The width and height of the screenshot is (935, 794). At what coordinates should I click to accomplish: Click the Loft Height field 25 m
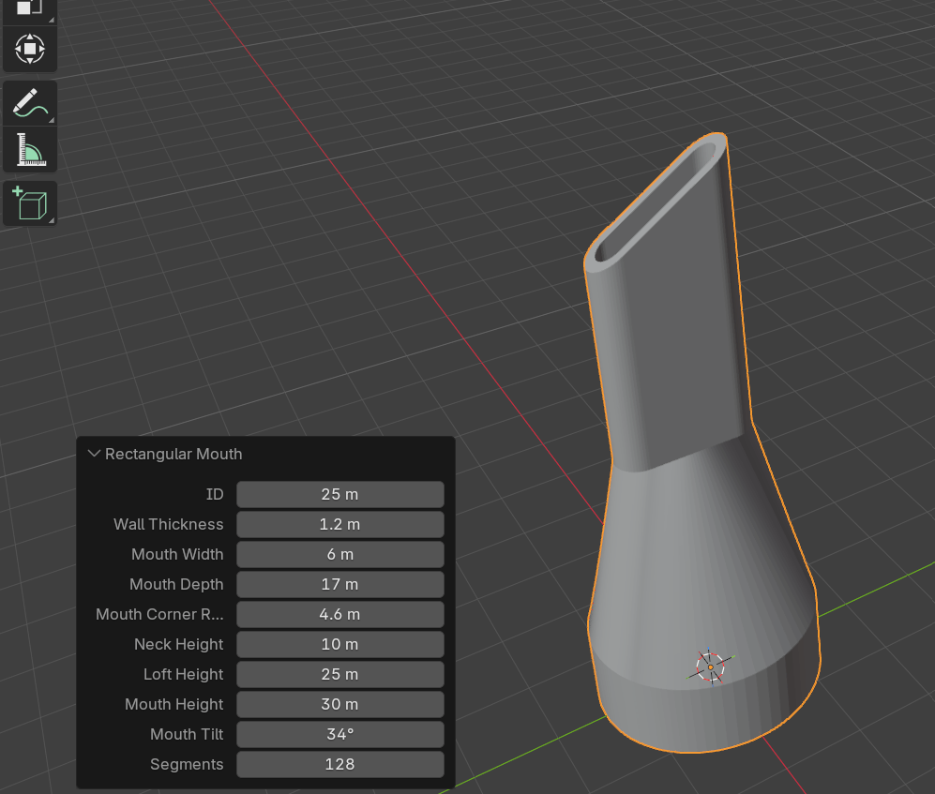339,674
